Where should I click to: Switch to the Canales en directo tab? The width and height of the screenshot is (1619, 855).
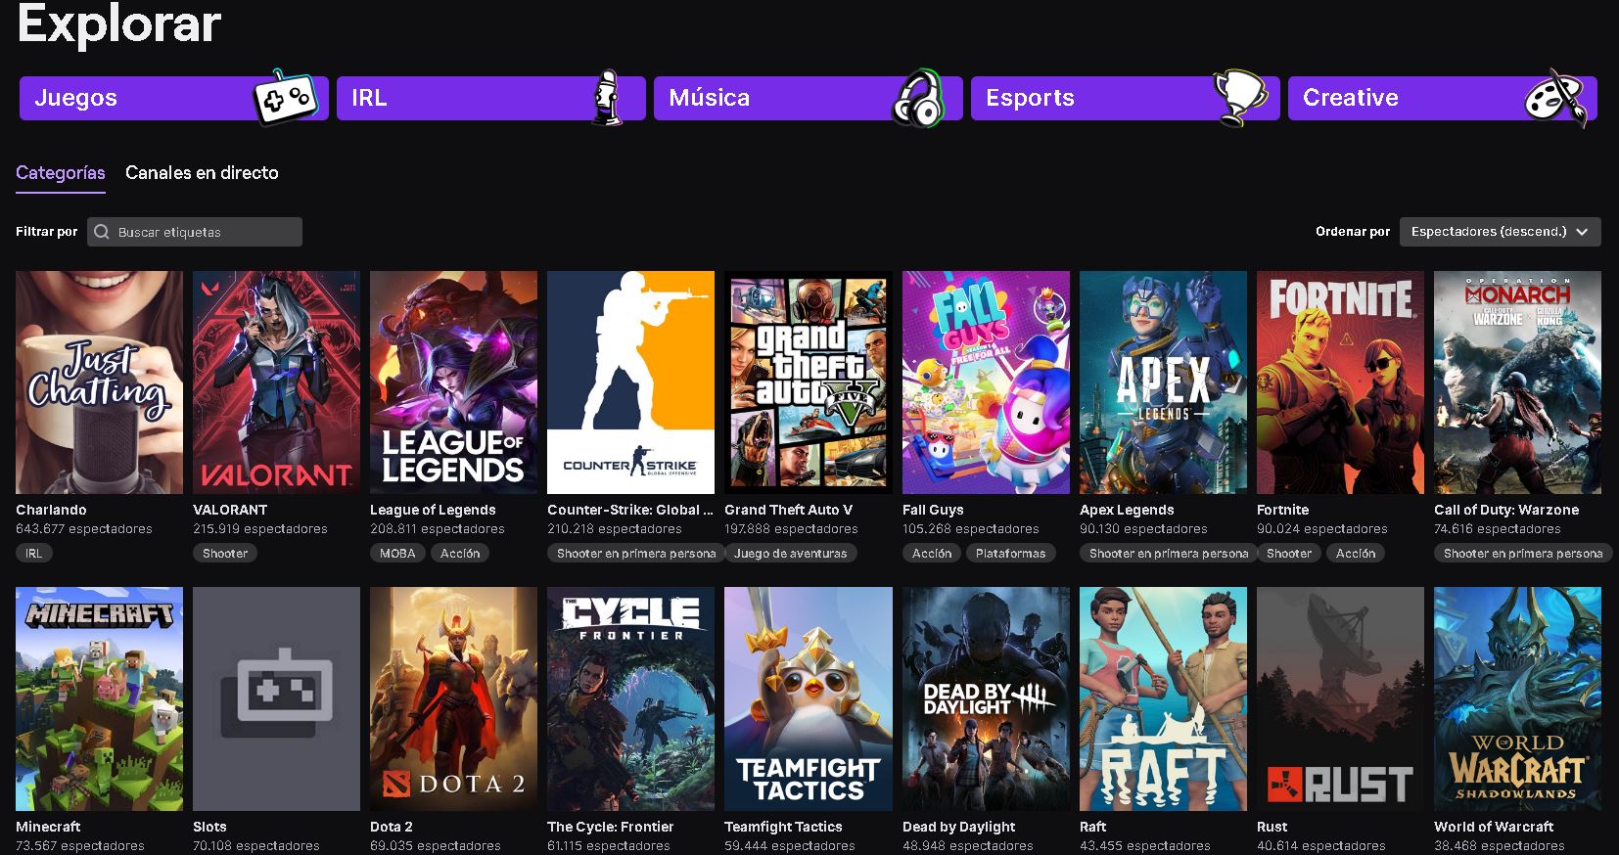202,172
